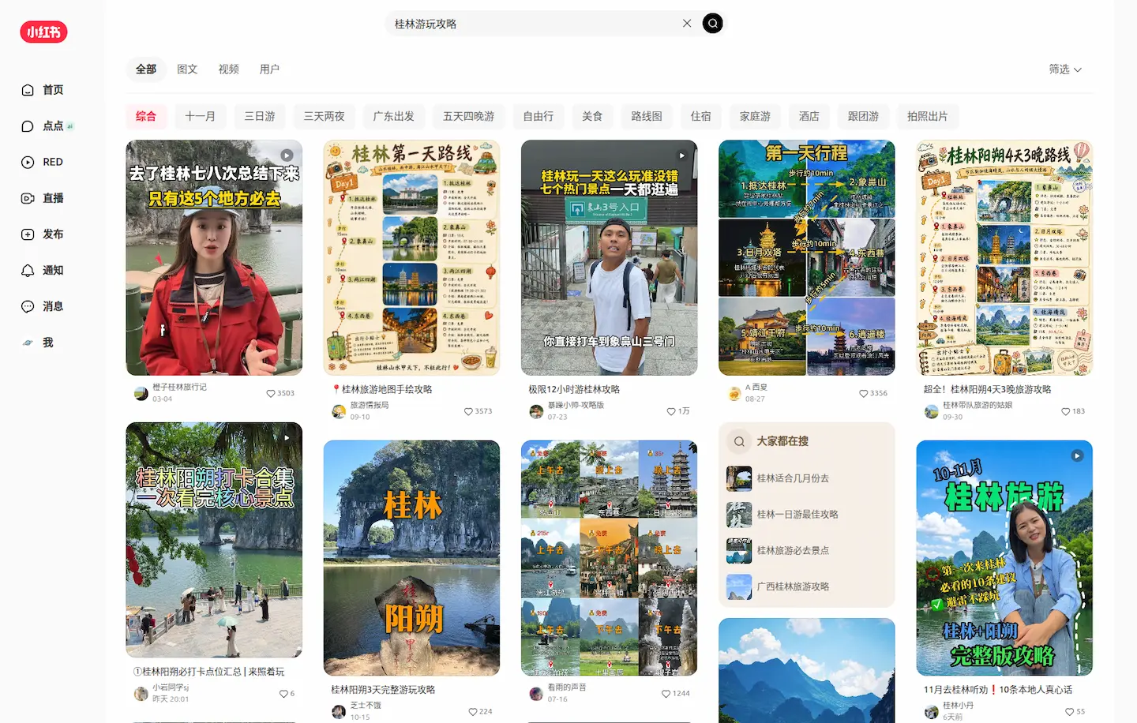
Task: Click the black search magnifier button
Action: 713,24
